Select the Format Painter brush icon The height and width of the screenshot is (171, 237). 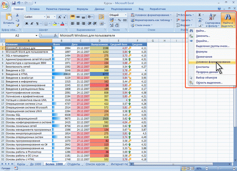pyautogui.click(x=17, y=25)
